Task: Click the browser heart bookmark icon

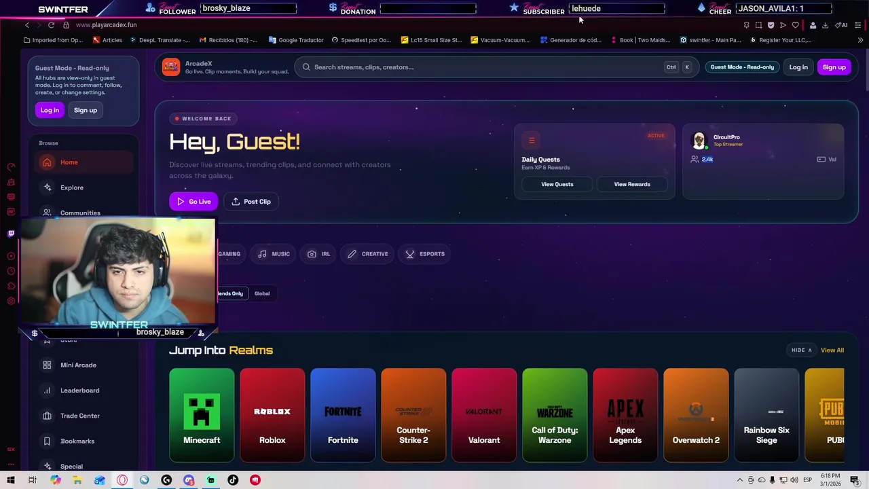Action: (x=796, y=25)
